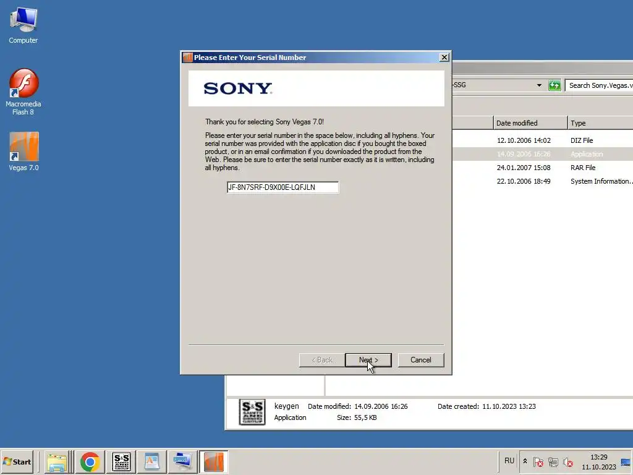Click the dialog title bar icon

(x=187, y=58)
